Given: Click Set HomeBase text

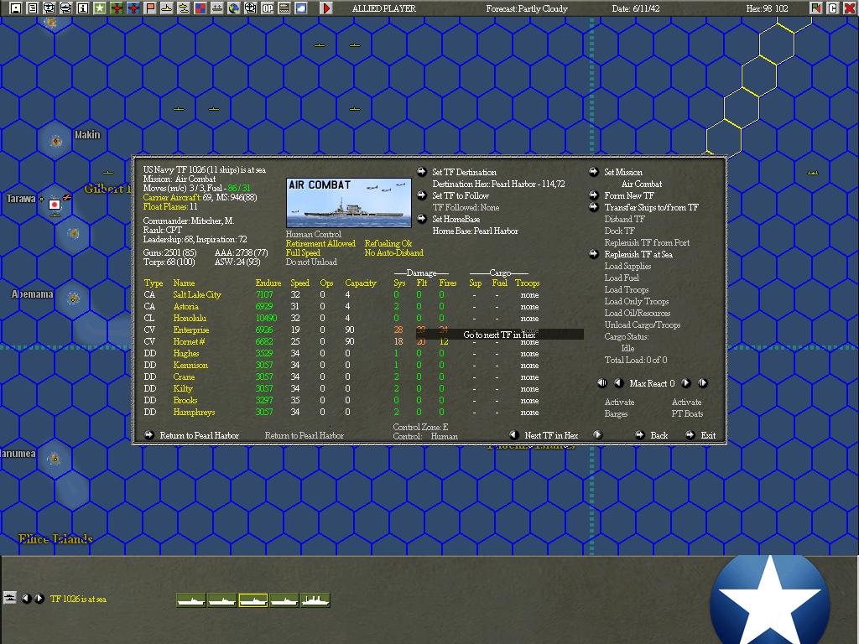Looking at the screenshot, I should (456, 219).
